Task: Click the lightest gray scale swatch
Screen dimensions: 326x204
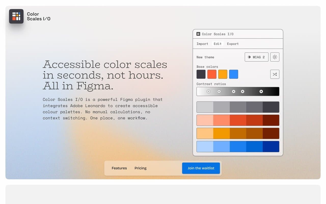Action: 205,107
